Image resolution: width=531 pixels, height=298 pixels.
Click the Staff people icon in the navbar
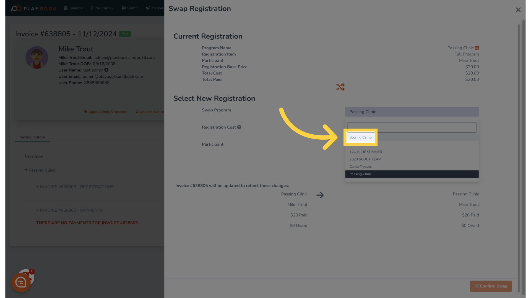tap(123, 8)
